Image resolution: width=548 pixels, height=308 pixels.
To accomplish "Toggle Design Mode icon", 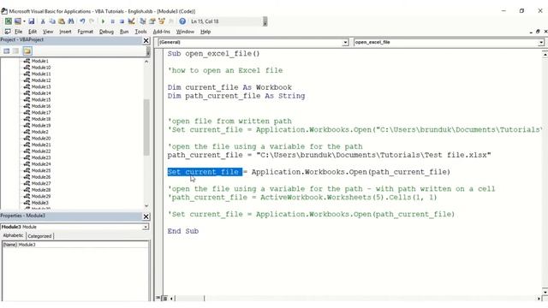I will (131, 21).
